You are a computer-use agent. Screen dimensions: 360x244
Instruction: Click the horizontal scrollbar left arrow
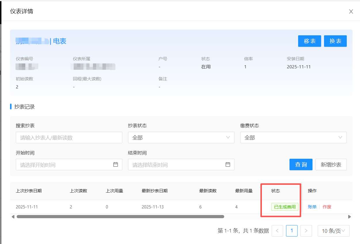tap(13, 217)
